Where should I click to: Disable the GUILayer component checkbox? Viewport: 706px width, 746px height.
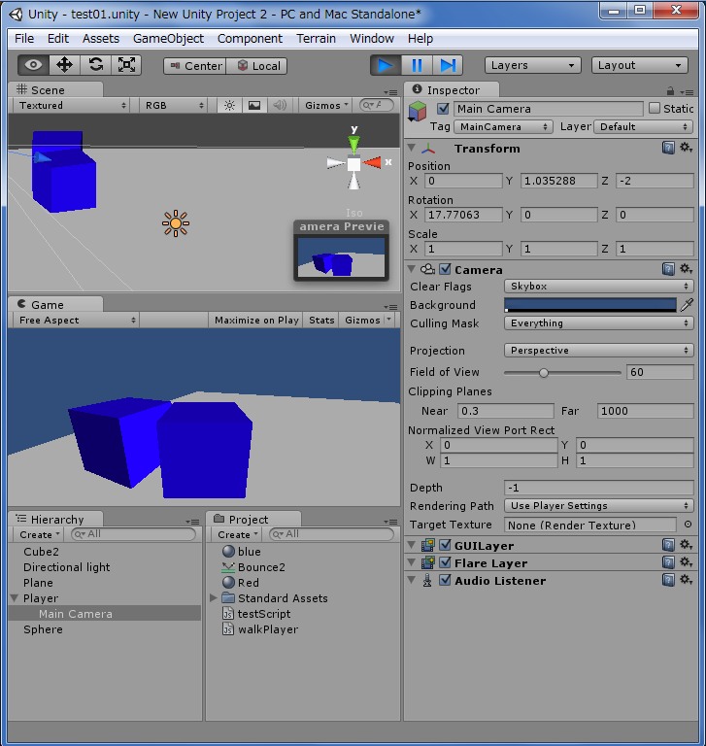point(445,545)
